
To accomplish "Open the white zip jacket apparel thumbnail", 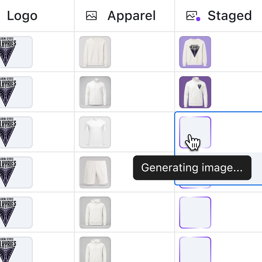I will (95, 92).
